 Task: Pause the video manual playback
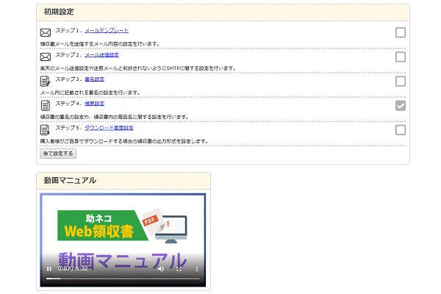[49, 269]
